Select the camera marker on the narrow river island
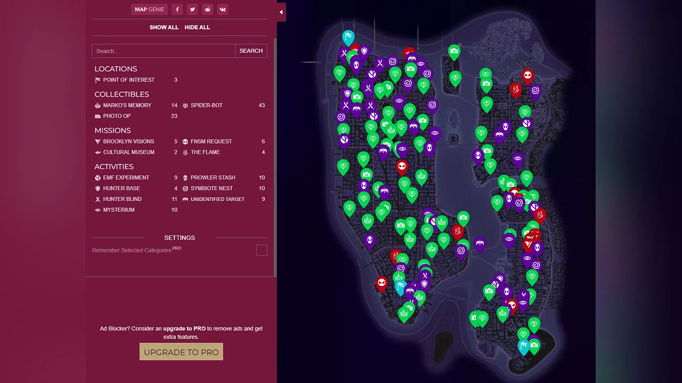Image resolution: width=682 pixels, height=383 pixels. (x=454, y=53)
